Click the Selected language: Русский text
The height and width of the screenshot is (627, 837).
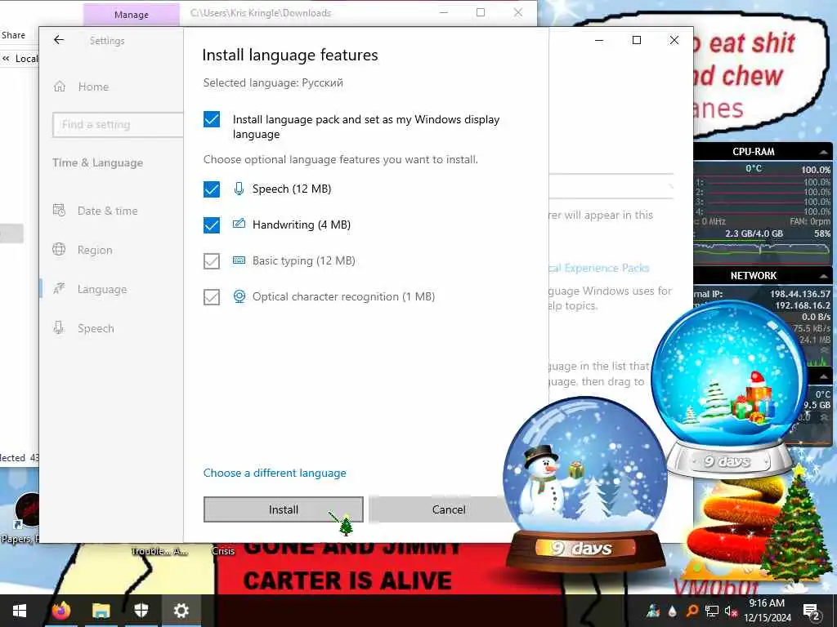[x=273, y=83]
